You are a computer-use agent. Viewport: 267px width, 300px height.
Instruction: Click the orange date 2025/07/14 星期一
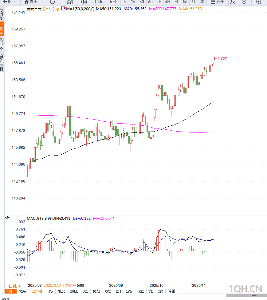coord(60,286)
